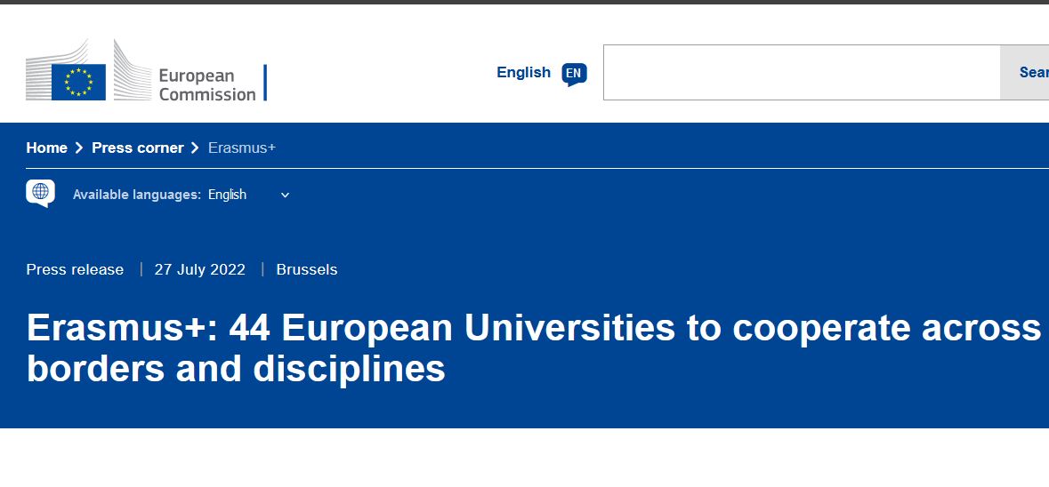
Task: Focus the search text field
Action: click(802, 72)
